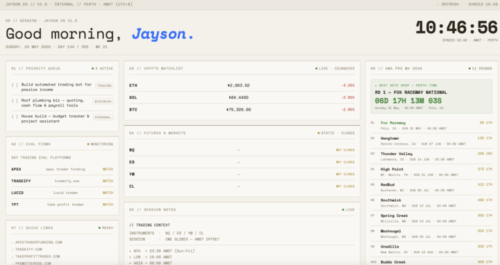Viewport: 500px width, 265px height.
Task: Click the 3 ACTIVE status in priority queue
Action: pyautogui.click(x=102, y=68)
